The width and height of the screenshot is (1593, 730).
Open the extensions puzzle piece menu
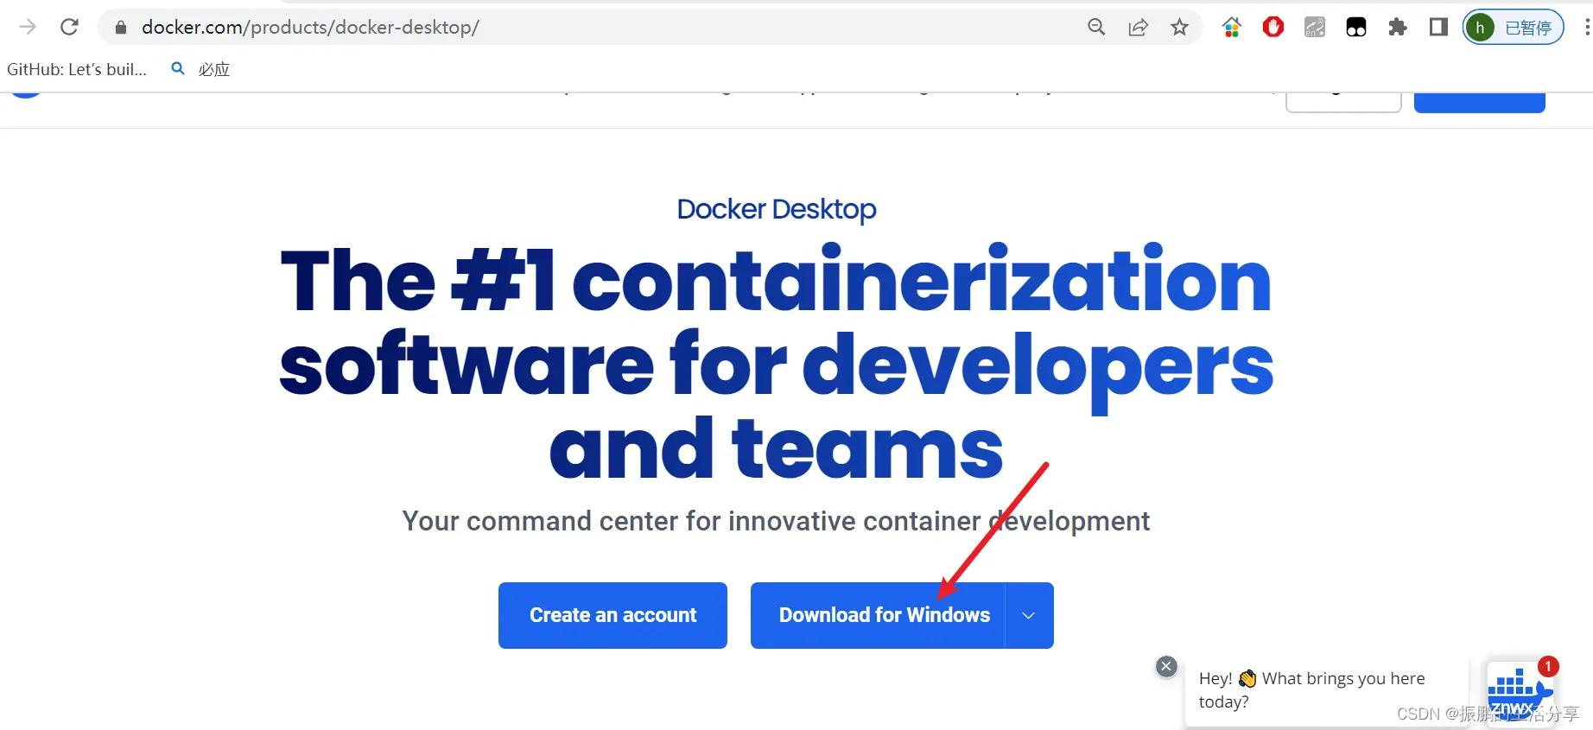pyautogui.click(x=1398, y=28)
